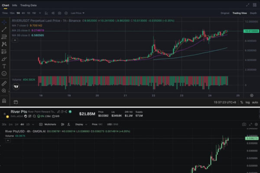Screen dimensions: 260x173
Task: Click the 10.013000 current price label
Action: pyautogui.click(x=249, y=31)
